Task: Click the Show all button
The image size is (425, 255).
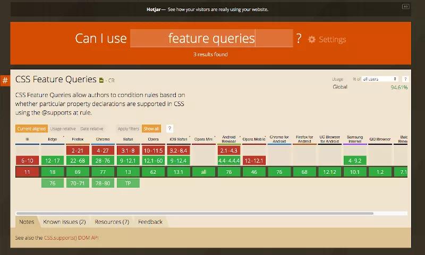Action: 151,129
